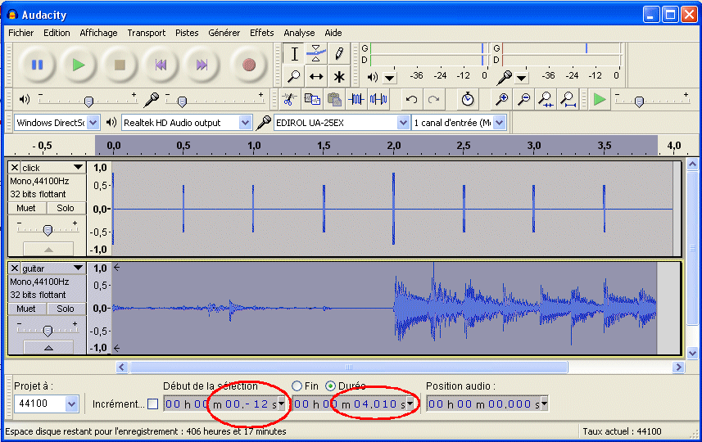702x442 pixels.
Task: Open the input meter dropdown arrow
Action: click(x=521, y=79)
